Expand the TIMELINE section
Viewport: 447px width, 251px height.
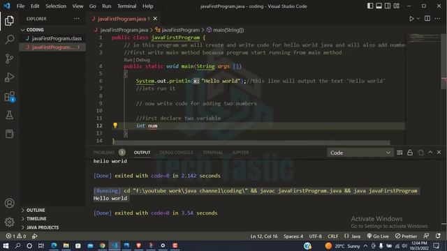(36, 219)
